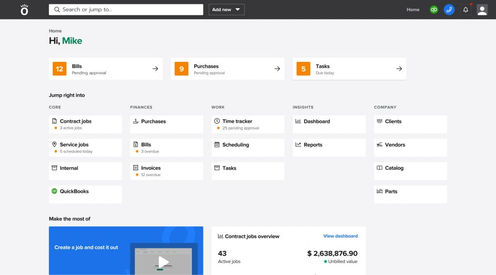Go to Home in top navigation
This screenshot has width=496, height=275.
tap(413, 10)
